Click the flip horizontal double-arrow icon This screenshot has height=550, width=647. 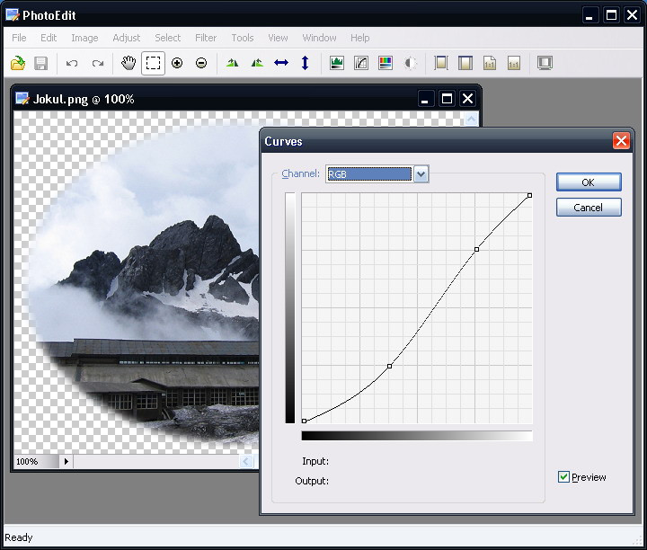click(281, 63)
